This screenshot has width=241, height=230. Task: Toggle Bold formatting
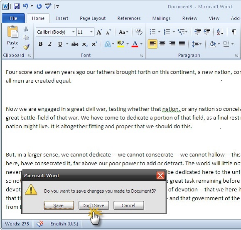40,44
